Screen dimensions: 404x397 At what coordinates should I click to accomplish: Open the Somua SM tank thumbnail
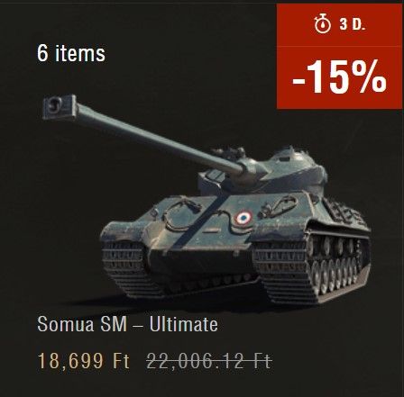pos(206,200)
